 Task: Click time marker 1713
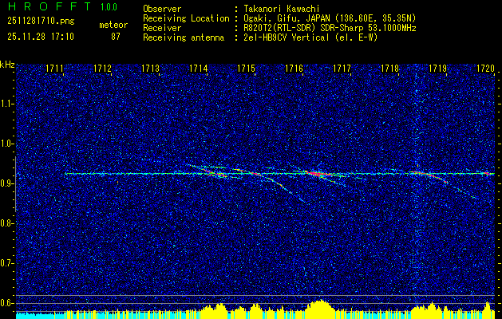click(x=150, y=69)
